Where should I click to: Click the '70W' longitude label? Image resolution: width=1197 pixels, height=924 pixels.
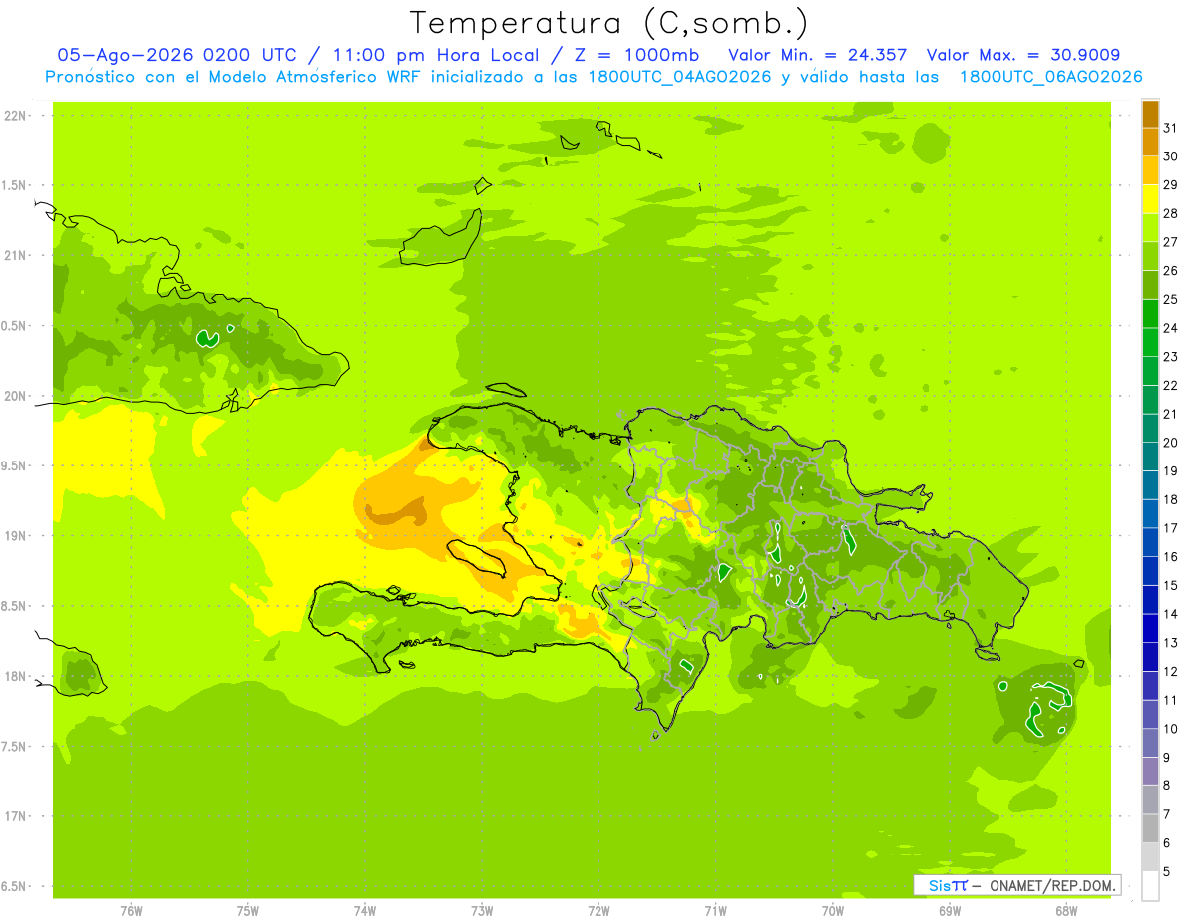833,910
